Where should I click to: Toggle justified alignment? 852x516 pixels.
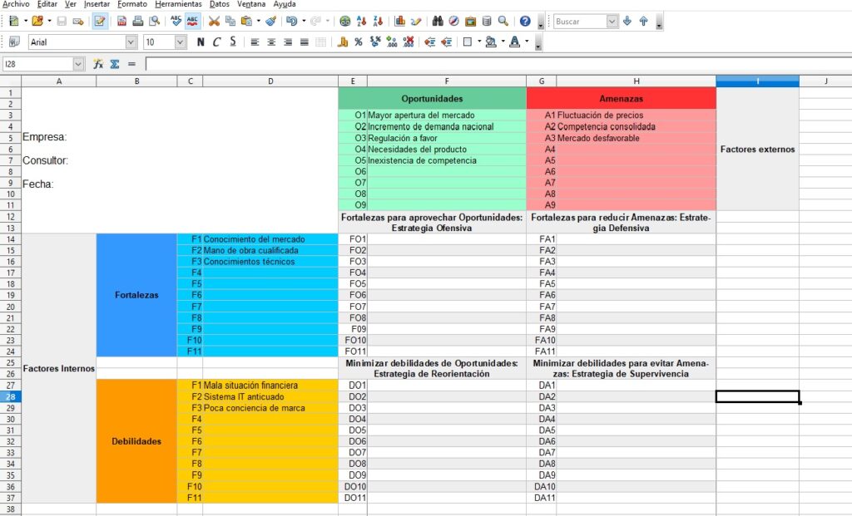305,42
